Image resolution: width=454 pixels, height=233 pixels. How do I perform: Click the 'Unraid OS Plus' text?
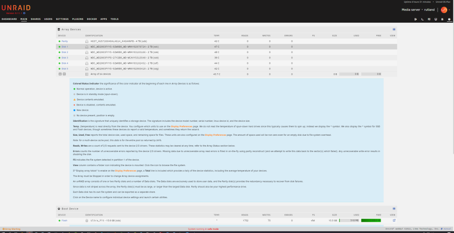click(444, 2)
